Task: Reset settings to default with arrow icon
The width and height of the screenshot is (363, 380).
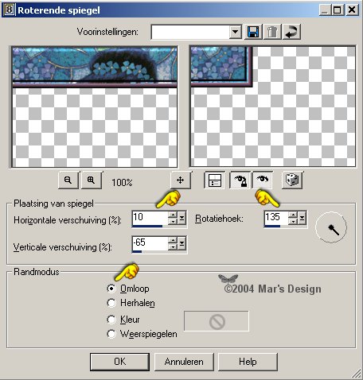Action: coord(291,32)
